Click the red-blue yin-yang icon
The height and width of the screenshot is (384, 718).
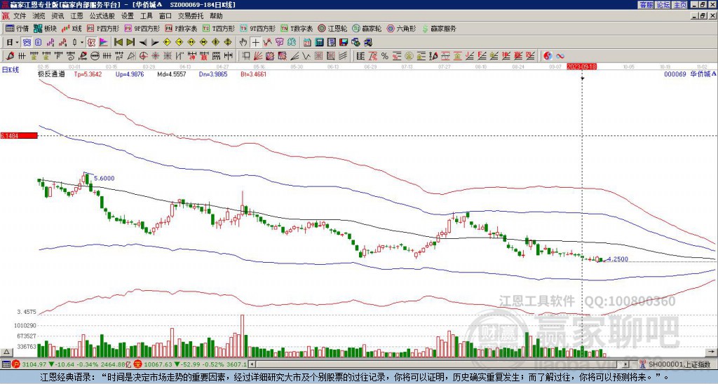pyautogui.click(x=548, y=56)
